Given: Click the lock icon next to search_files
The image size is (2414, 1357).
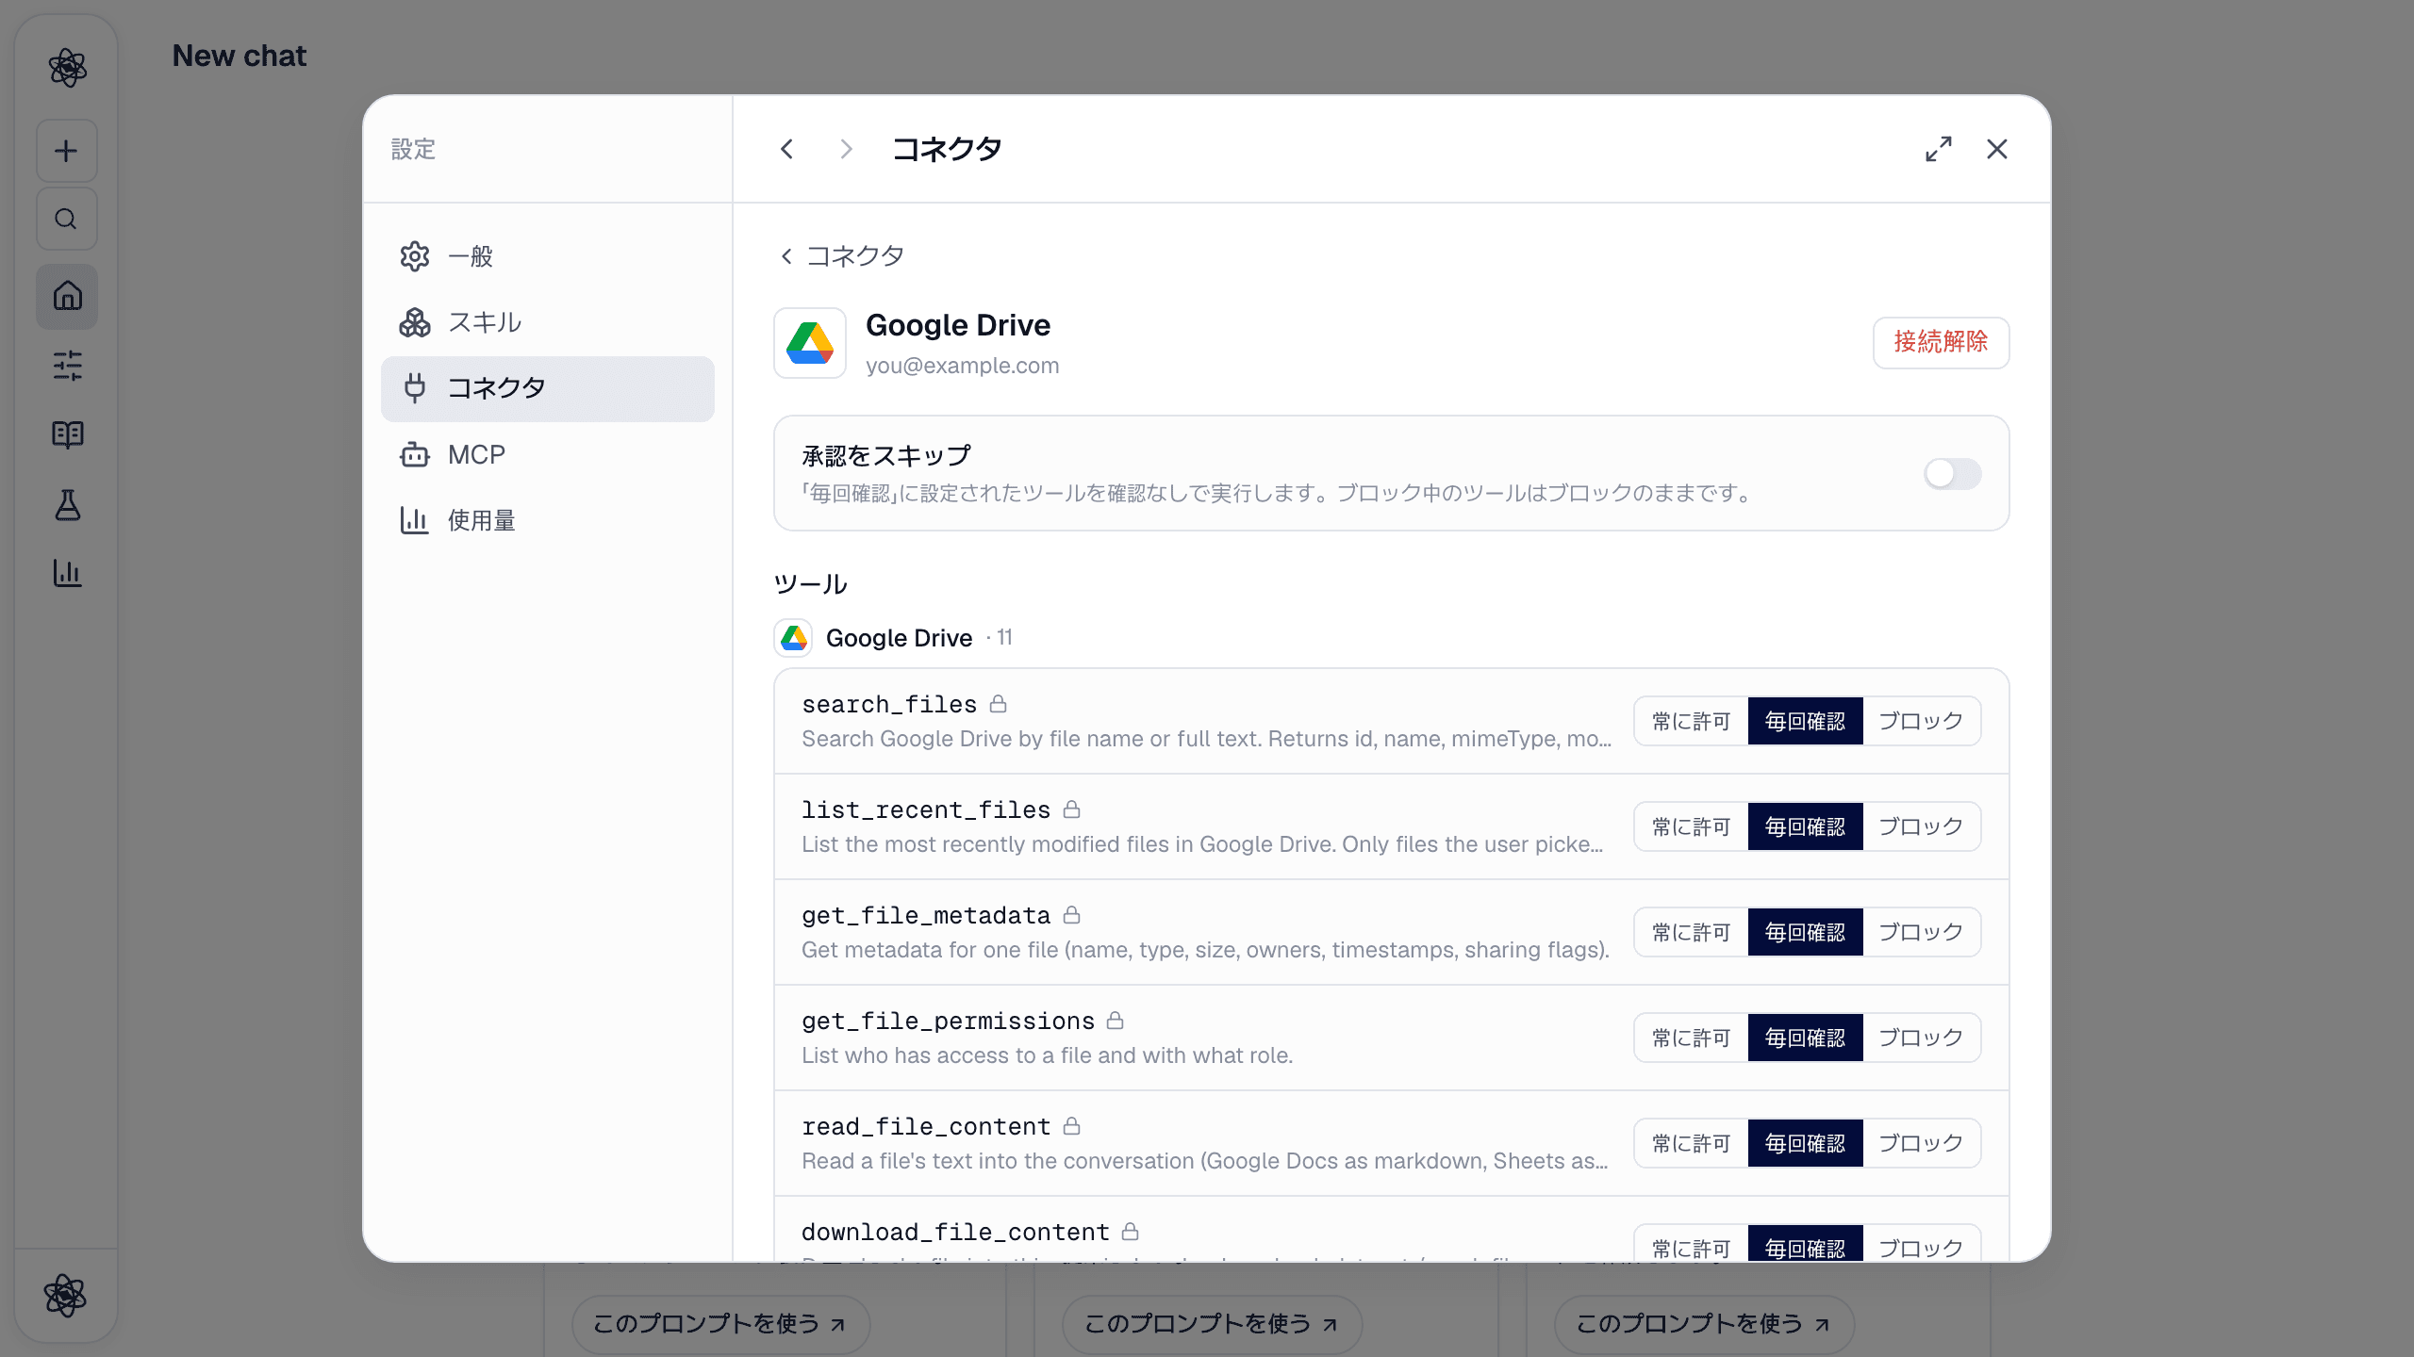Looking at the screenshot, I should 998,704.
